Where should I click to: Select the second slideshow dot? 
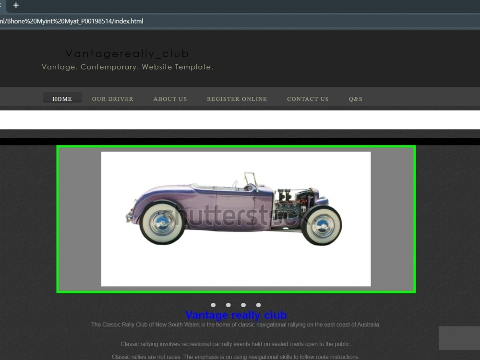click(228, 305)
